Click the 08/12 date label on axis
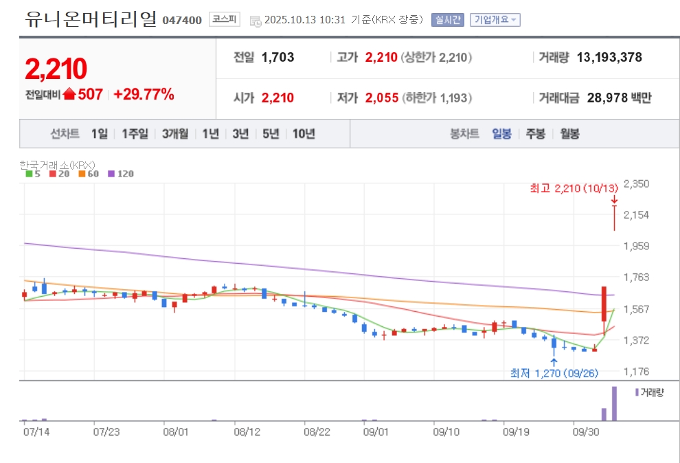This screenshot has height=463, width=680. click(x=247, y=432)
